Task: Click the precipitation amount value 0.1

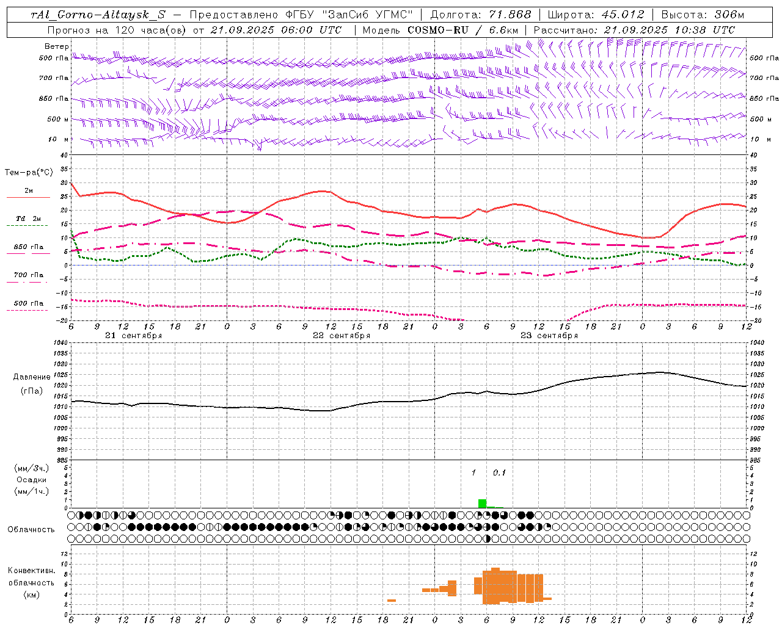Action: (499, 473)
